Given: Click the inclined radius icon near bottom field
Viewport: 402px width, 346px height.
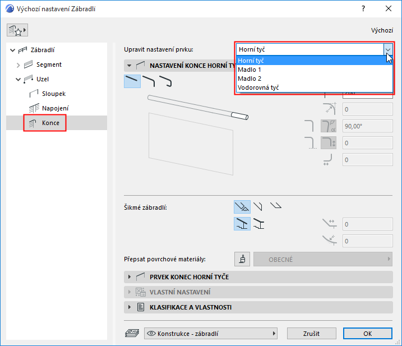Looking at the screenshot, I should [x=330, y=240].
